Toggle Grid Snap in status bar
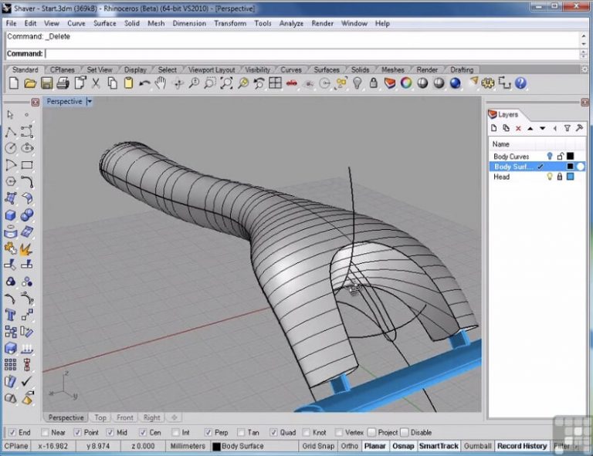Screen dimensions: 593x456 tap(318, 446)
